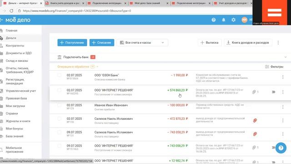The height and width of the screenshot is (164, 291).
Task: Open Журналы и книги in sidebar
Action: 18,121
